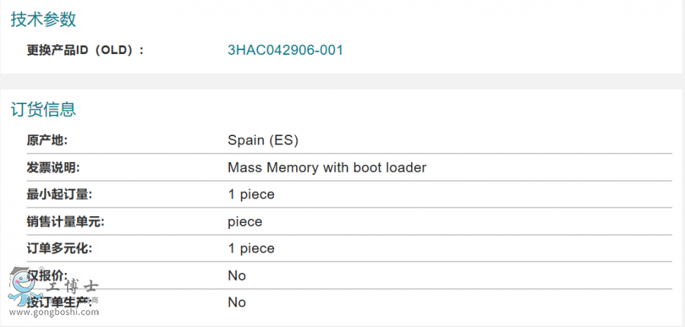Click the 更换产品ID (OLD) label
Image resolution: width=685 pixels, height=327 pixels.
[84, 50]
